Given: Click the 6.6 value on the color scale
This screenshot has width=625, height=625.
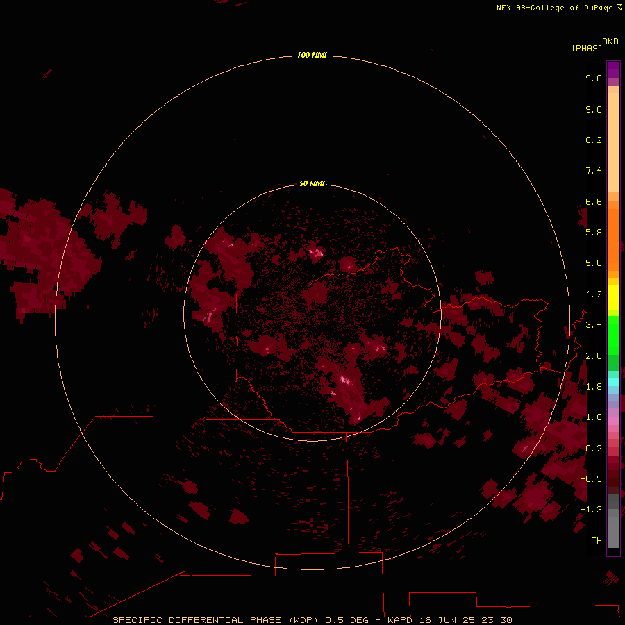Looking at the screenshot, I should 594,201.
